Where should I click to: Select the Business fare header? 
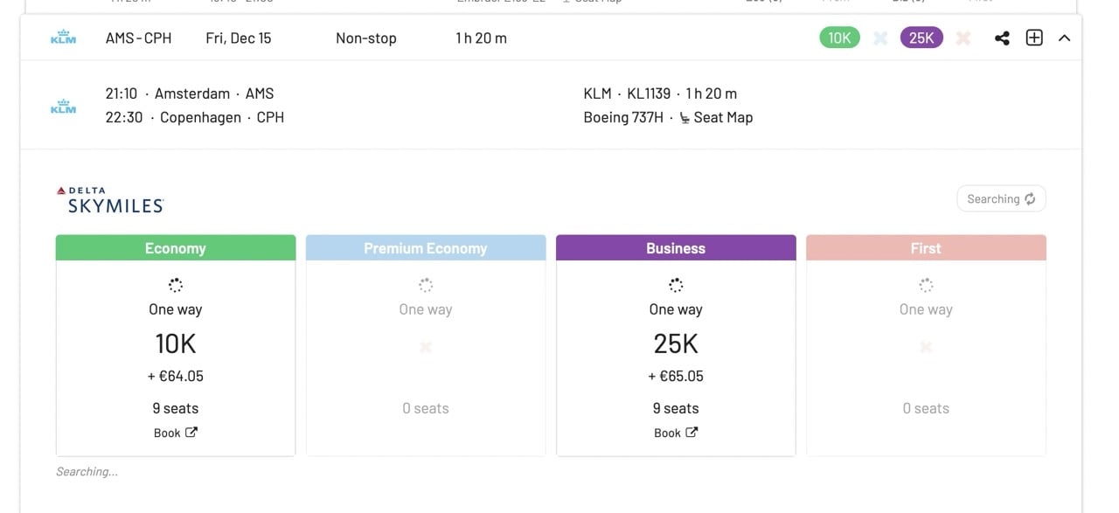point(676,248)
